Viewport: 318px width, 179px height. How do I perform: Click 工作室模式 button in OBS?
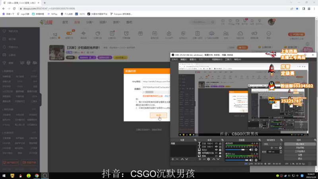[x=300, y=152]
